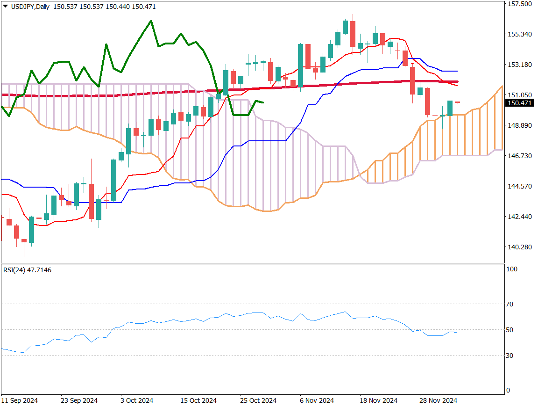Click the RSI 30 level label
Screen dimensions: 538x407
coord(510,356)
